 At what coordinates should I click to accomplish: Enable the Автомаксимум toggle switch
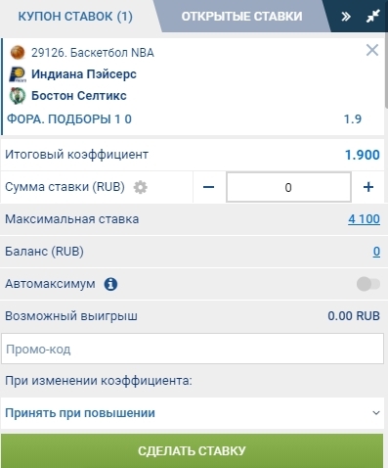click(368, 284)
